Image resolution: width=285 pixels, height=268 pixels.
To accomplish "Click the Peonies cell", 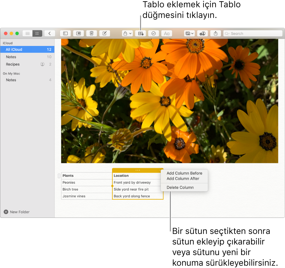I will 87,183.
